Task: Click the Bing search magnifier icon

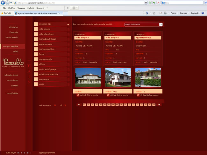Action: click(x=206, y=3)
